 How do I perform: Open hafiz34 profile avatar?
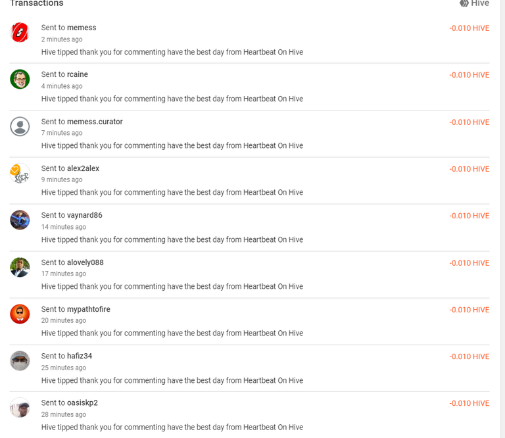20,360
